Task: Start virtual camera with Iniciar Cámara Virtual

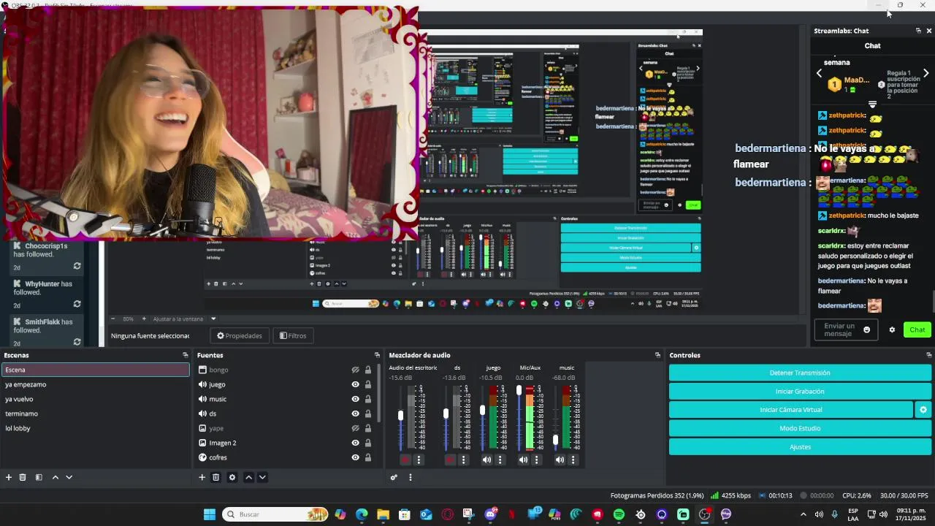Action: pos(791,410)
